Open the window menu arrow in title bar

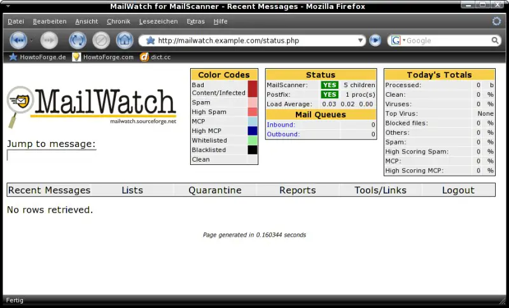coord(8,6)
